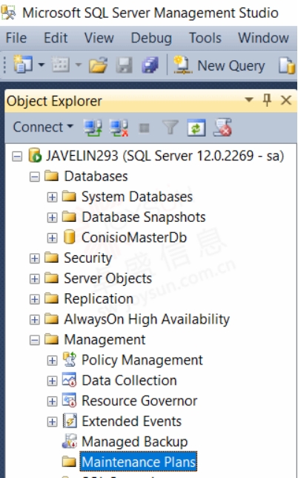
Task: Click the Save All disks icon
Action: 150,65
